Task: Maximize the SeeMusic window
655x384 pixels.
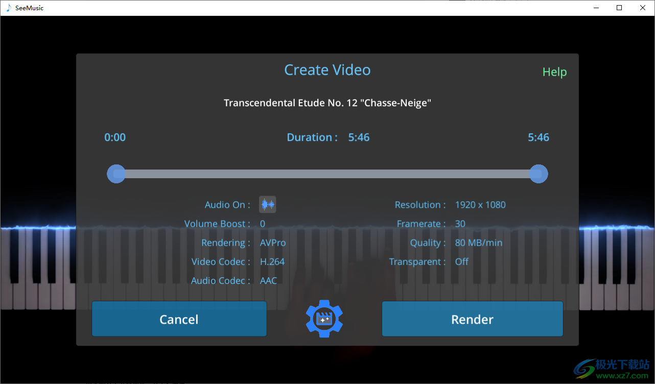Action: (x=619, y=8)
